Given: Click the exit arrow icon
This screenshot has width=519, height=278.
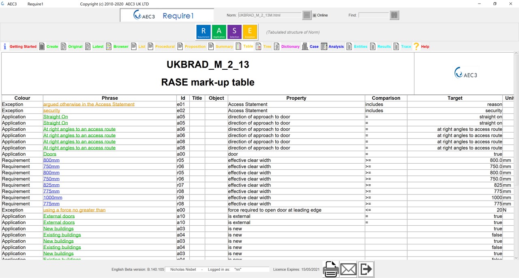Looking at the screenshot, I should (x=366, y=269).
